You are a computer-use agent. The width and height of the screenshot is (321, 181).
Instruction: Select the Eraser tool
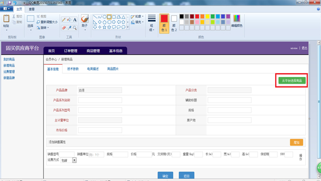[63, 27]
